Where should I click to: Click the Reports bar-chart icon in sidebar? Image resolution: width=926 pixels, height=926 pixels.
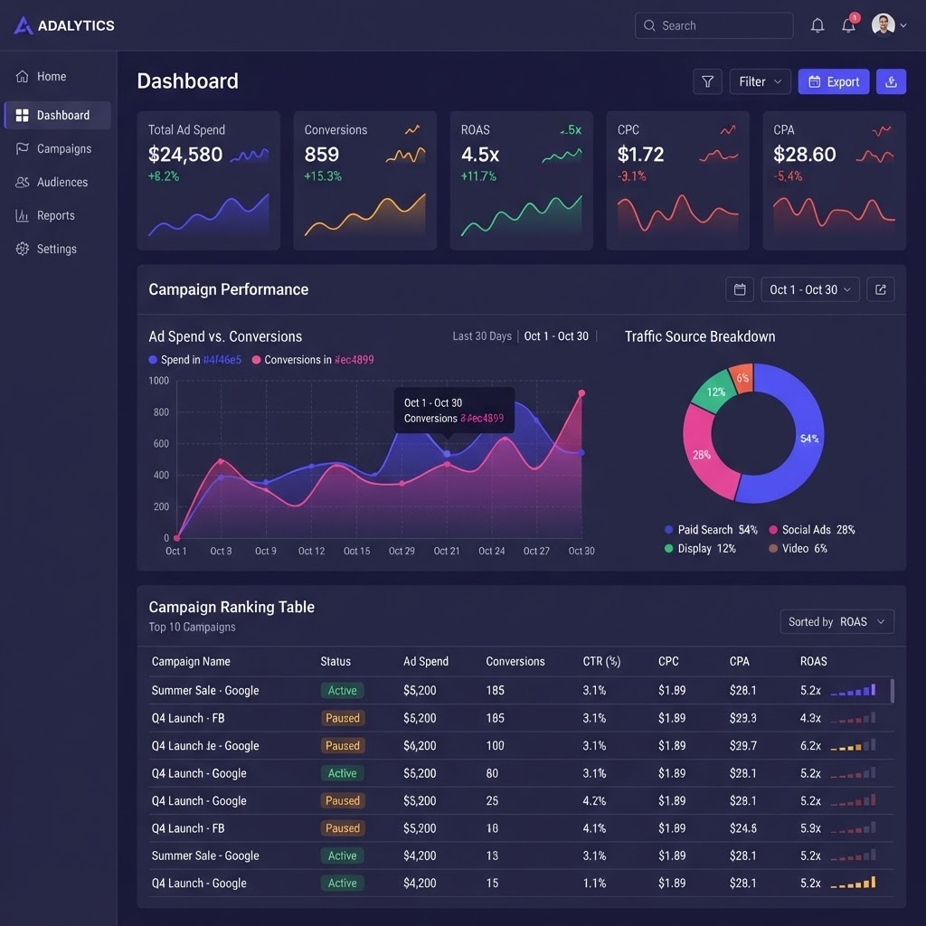pos(23,215)
